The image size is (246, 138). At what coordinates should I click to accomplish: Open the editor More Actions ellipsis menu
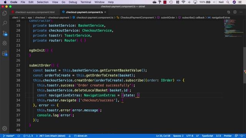coord(241,12)
